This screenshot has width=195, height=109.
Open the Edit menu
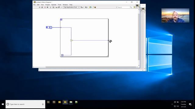tap(38, 5)
